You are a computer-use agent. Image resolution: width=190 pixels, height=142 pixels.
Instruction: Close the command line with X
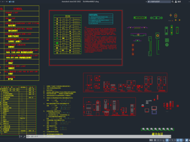21,136
